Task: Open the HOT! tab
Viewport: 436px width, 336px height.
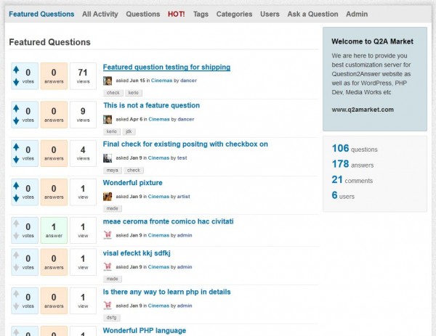Action: (175, 14)
